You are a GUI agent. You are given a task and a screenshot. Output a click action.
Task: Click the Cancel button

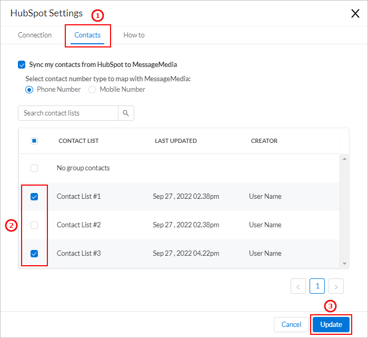click(291, 324)
